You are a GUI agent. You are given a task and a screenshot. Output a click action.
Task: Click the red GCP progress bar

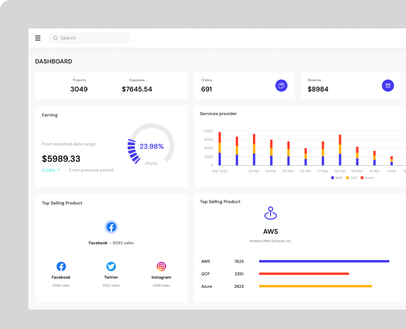pyautogui.click(x=304, y=274)
